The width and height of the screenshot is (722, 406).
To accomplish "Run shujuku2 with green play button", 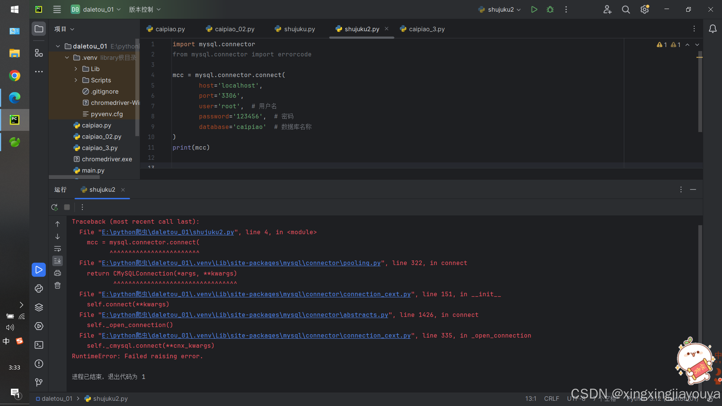I will pyautogui.click(x=534, y=9).
